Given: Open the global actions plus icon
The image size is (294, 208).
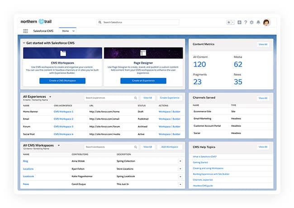Looking at the screenshot, I should pos(239,22).
